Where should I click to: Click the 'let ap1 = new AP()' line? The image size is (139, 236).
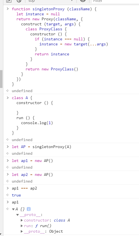tap(32, 161)
